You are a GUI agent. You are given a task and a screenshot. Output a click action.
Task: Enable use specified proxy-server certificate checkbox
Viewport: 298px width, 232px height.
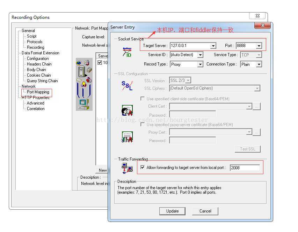point(142,124)
